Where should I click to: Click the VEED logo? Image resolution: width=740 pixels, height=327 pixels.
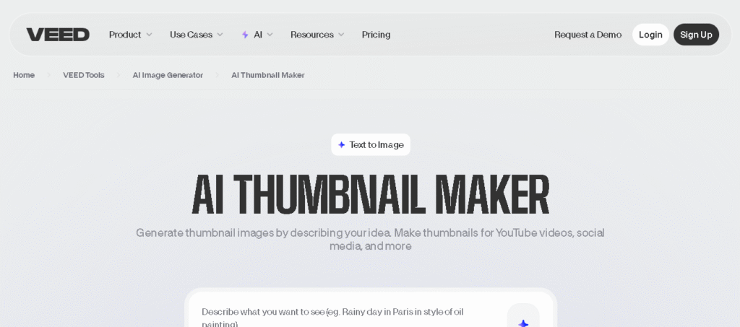pyautogui.click(x=58, y=35)
